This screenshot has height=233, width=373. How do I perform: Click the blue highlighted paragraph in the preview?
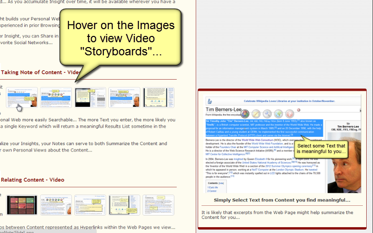click(x=264, y=128)
